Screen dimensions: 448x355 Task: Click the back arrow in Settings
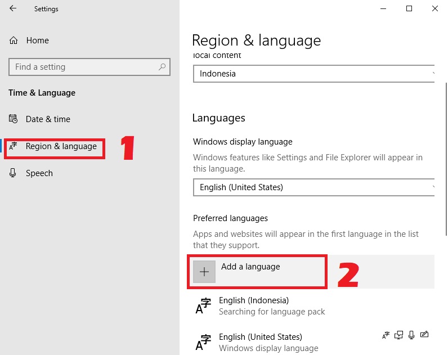[x=13, y=9]
